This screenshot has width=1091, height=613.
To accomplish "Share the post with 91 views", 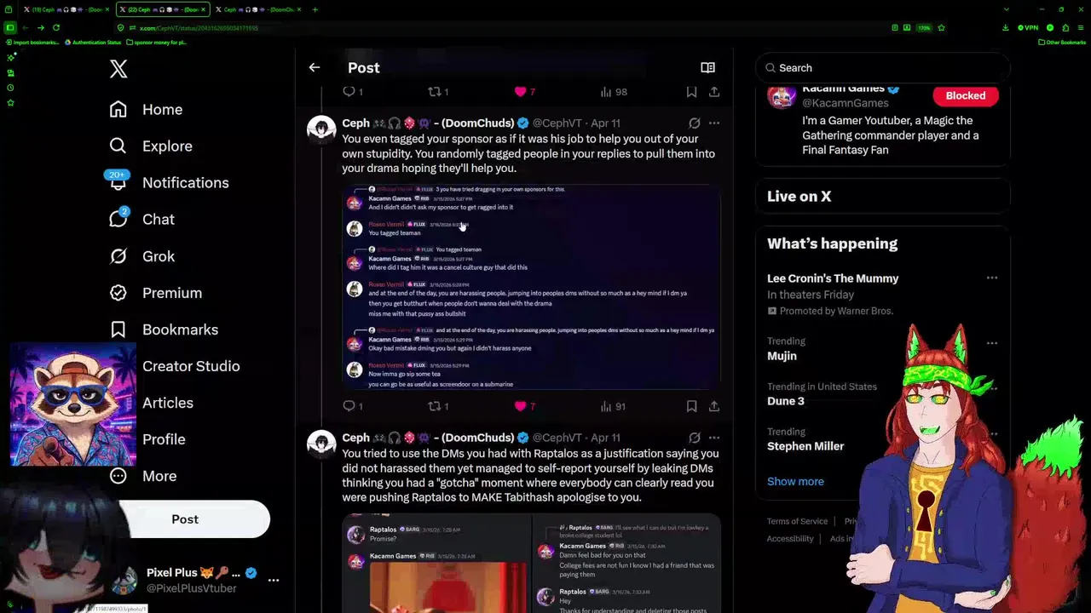I will click(714, 406).
